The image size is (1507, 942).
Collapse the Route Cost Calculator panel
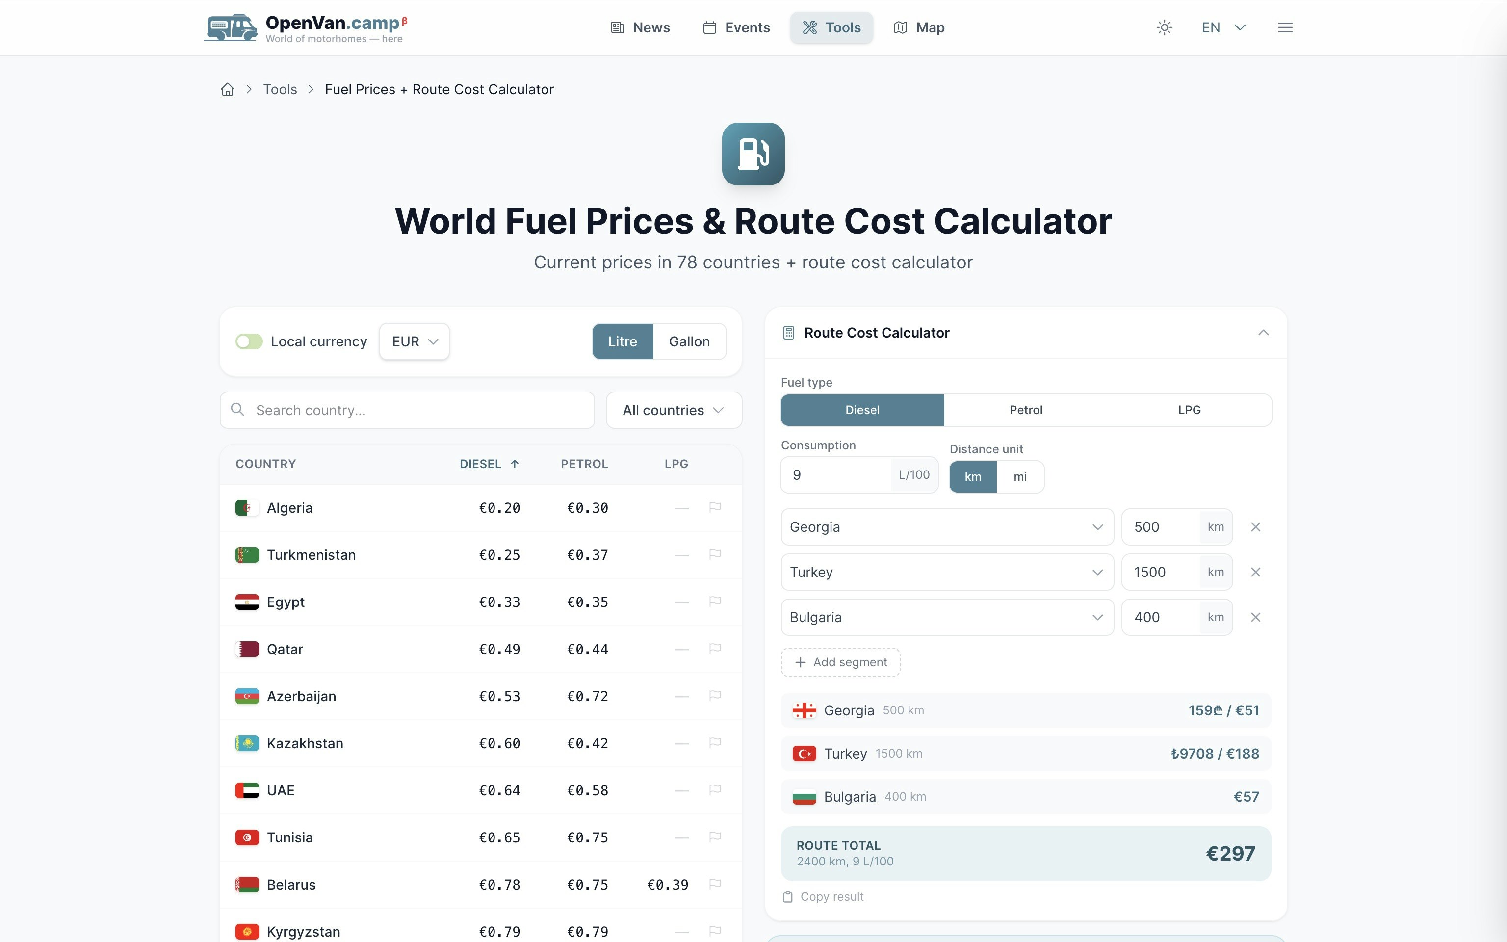click(1263, 333)
